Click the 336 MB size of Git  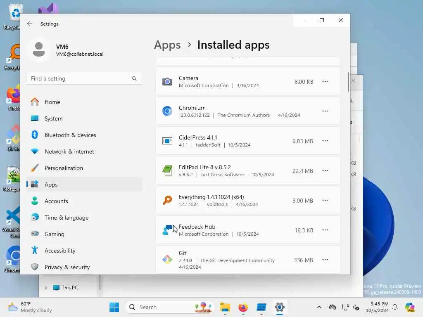(x=304, y=260)
